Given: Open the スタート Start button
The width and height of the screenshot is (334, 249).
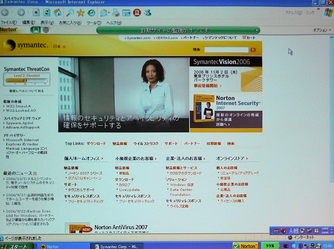Looking at the screenshot, I should [x=16, y=246].
